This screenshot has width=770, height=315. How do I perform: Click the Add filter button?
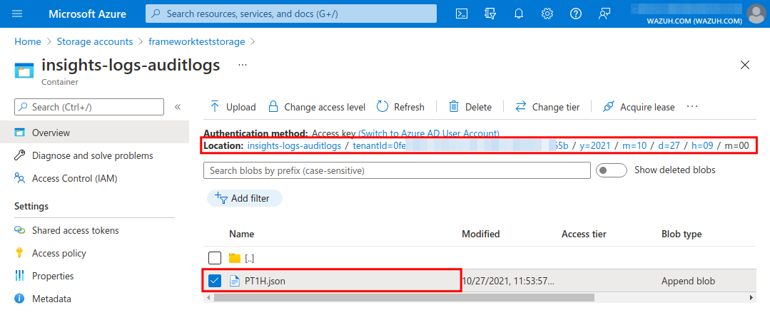[x=245, y=198]
